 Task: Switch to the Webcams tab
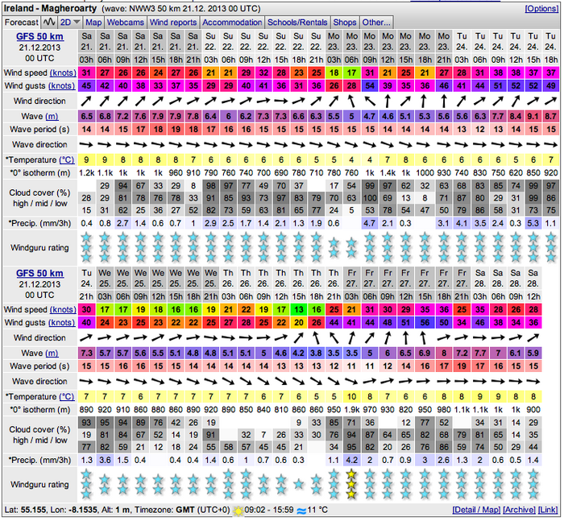(126, 23)
